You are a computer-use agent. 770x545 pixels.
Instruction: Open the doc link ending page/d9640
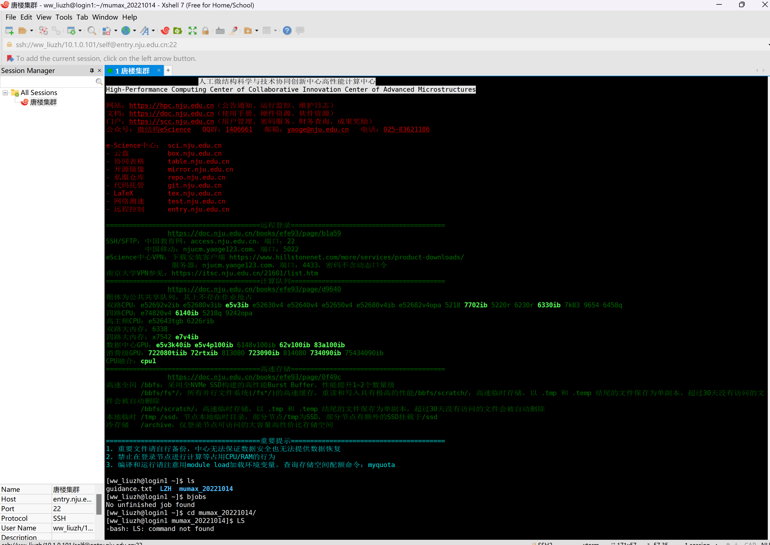(x=254, y=289)
